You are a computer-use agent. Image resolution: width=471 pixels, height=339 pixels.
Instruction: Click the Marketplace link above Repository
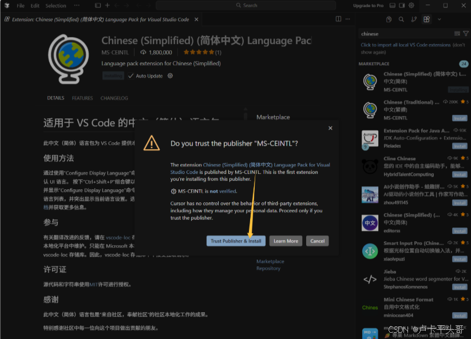(270, 261)
